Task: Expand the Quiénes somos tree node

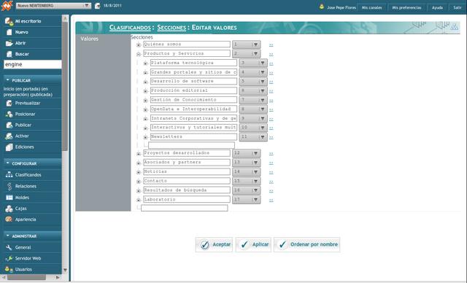Action: click(139, 45)
